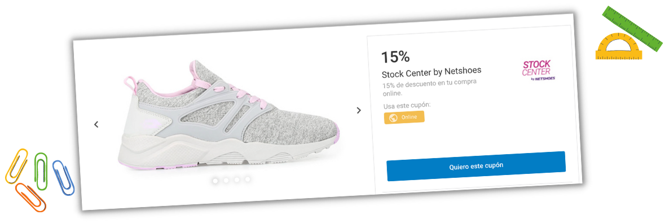Click the Quiero este cupón button
669x224 pixels.
[476, 166]
